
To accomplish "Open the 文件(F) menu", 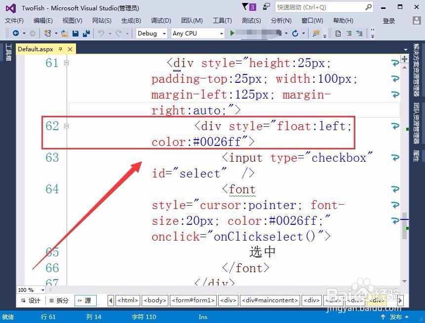I will click(14, 21).
